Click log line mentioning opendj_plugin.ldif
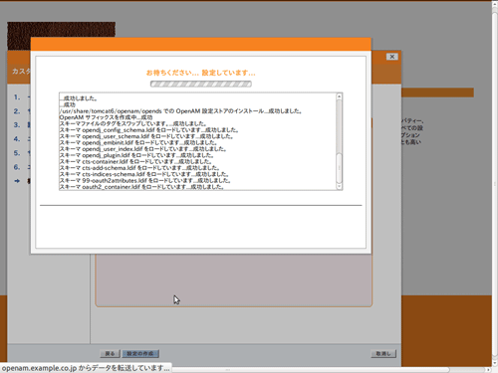Screen dimensions: 498x373 click(x=136, y=155)
